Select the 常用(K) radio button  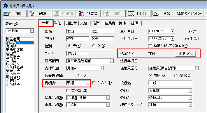click(x=150, y=76)
